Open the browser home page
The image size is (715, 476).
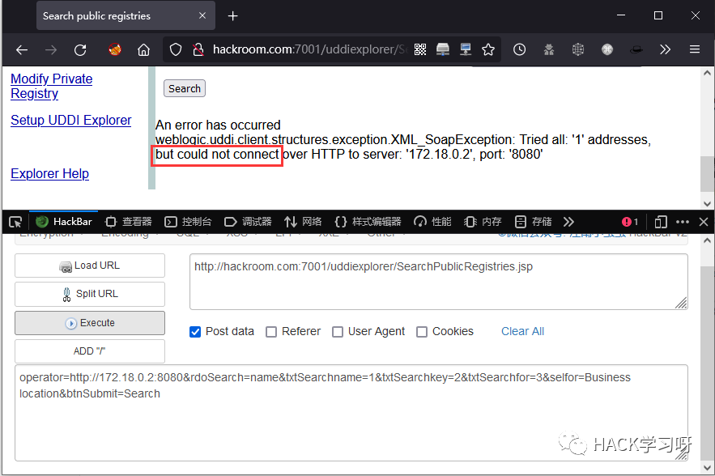[143, 49]
